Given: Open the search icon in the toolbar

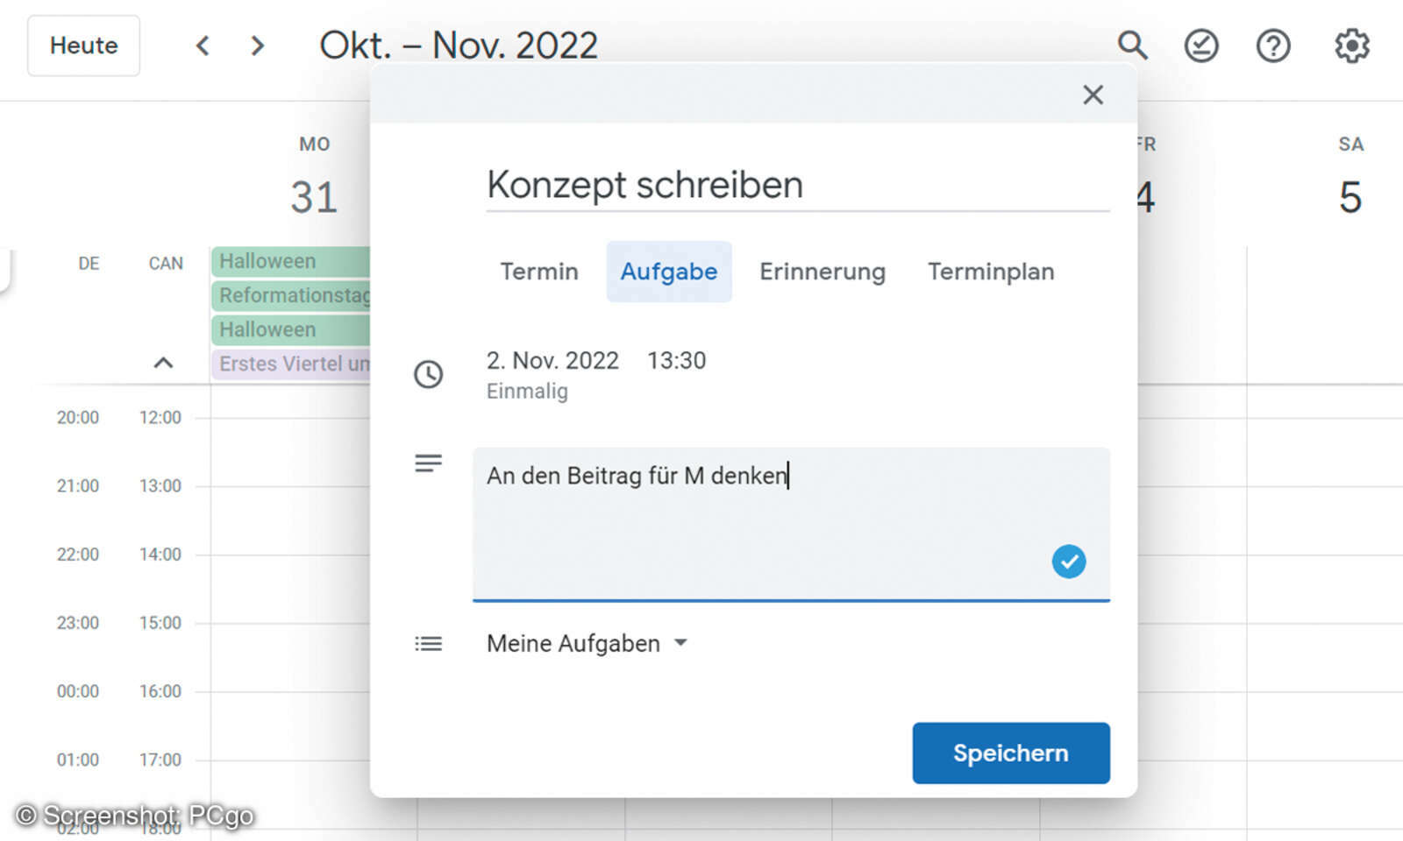Looking at the screenshot, I should pyautogui.click(x=1133, y=46).
